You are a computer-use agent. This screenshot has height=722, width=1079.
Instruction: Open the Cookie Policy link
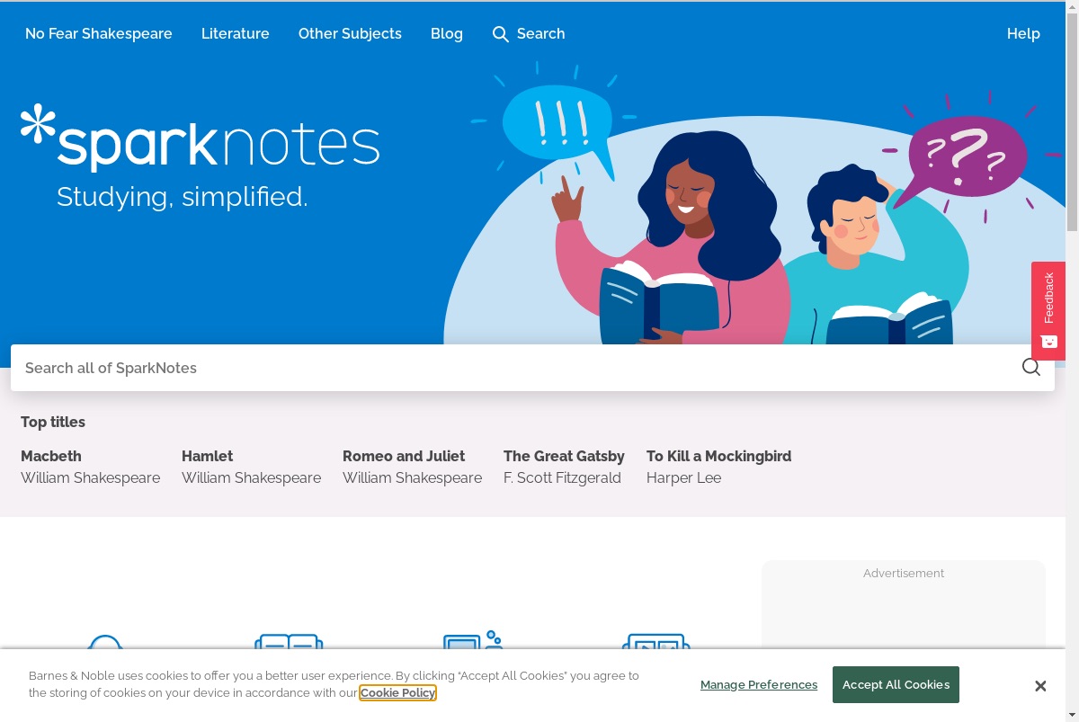(x=398, y=692)
